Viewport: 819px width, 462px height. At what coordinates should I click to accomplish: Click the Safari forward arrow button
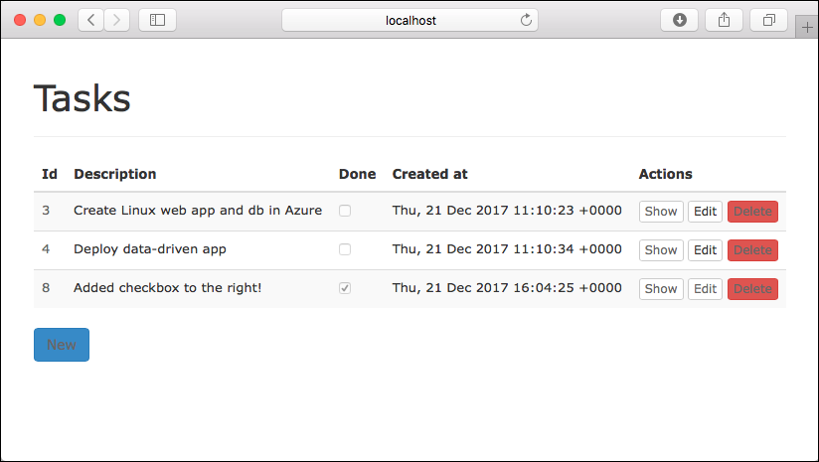pos(117,20)
